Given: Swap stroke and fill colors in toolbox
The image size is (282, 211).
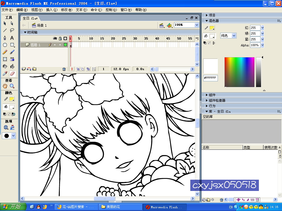Looking at the screenshot, I should pyautogui.click(x=13, y=114).
